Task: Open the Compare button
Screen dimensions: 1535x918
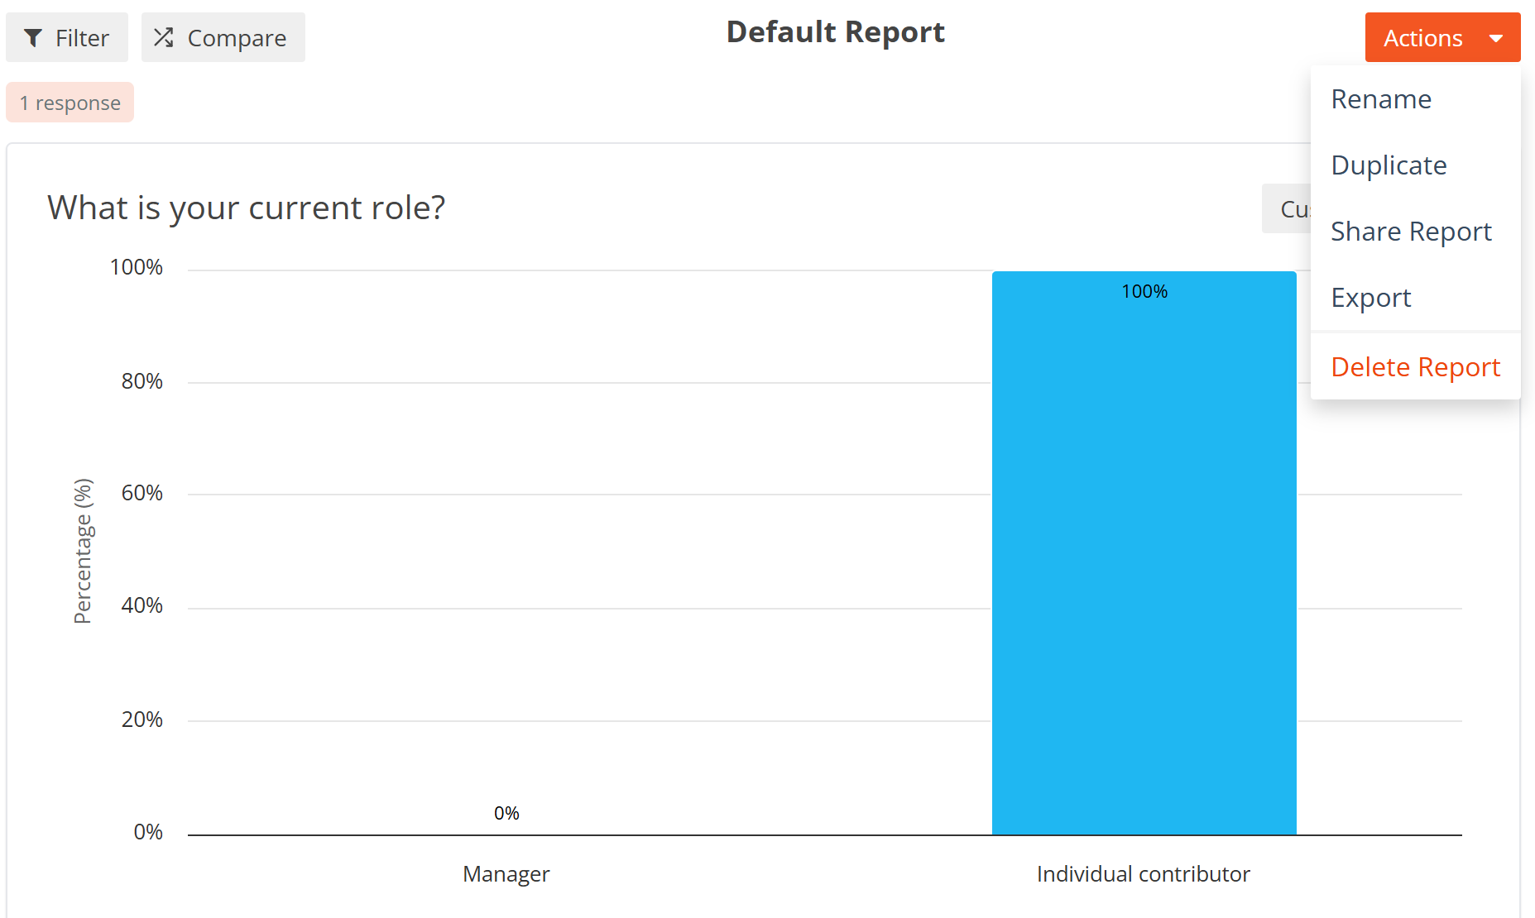Action: point(223,37)
